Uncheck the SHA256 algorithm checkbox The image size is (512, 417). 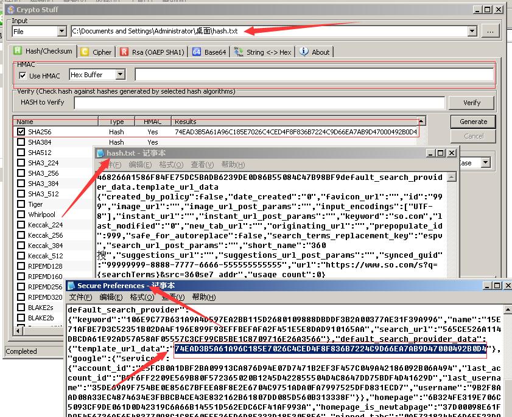[21, 132]
